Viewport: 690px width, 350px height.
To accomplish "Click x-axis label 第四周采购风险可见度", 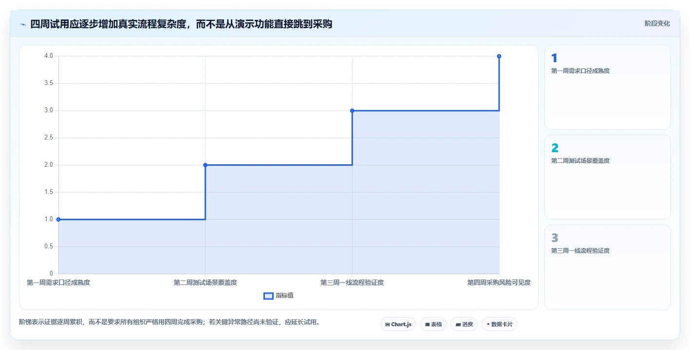I will [x=499, y=282].
